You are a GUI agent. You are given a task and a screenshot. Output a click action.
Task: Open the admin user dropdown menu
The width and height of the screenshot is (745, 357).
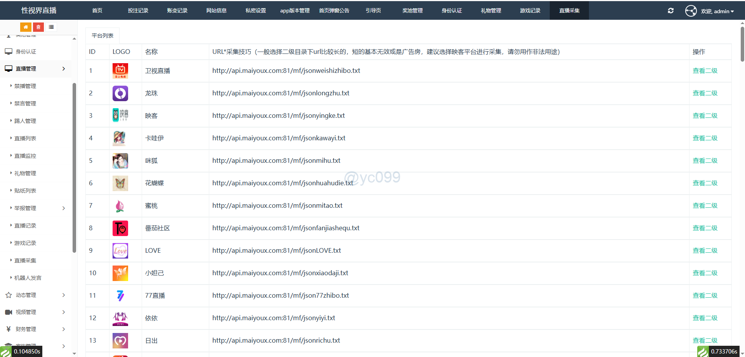tap(717, 11)
